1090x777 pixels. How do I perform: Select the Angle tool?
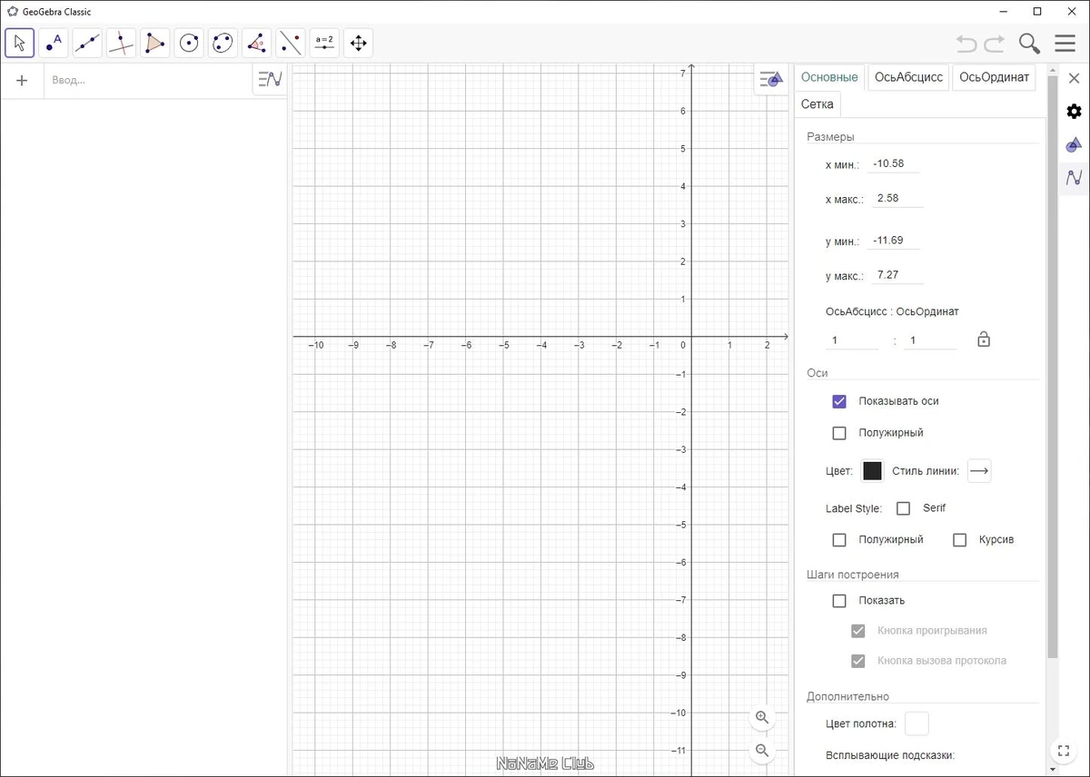click(x=257, y=43)
